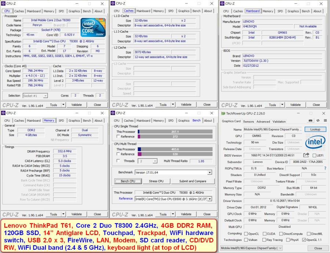Click the L2 Cache size 3072 KBytes field

[x=152, y=52]
